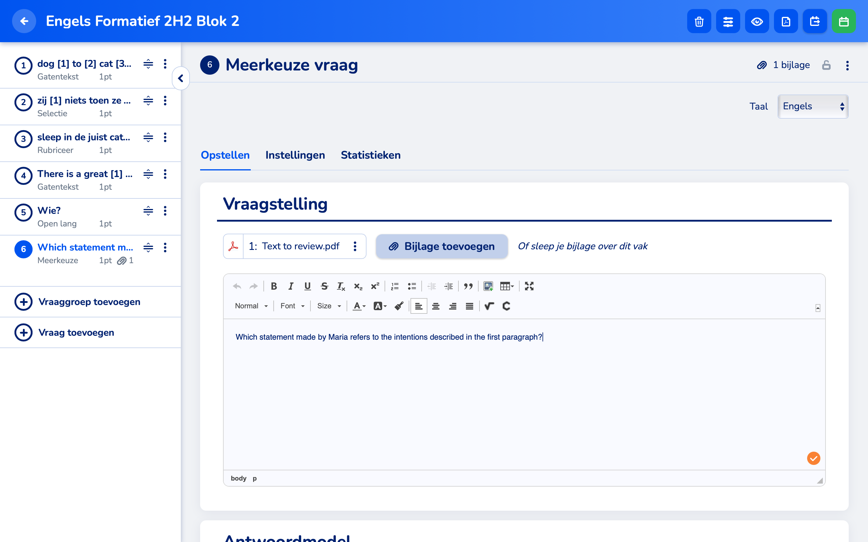
Task: Click the Bijlage toevoegen button
Action: point(442,246)
